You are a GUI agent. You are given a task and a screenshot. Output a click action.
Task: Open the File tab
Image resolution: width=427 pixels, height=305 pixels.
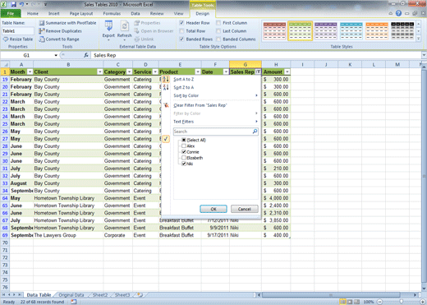point(11,13)
